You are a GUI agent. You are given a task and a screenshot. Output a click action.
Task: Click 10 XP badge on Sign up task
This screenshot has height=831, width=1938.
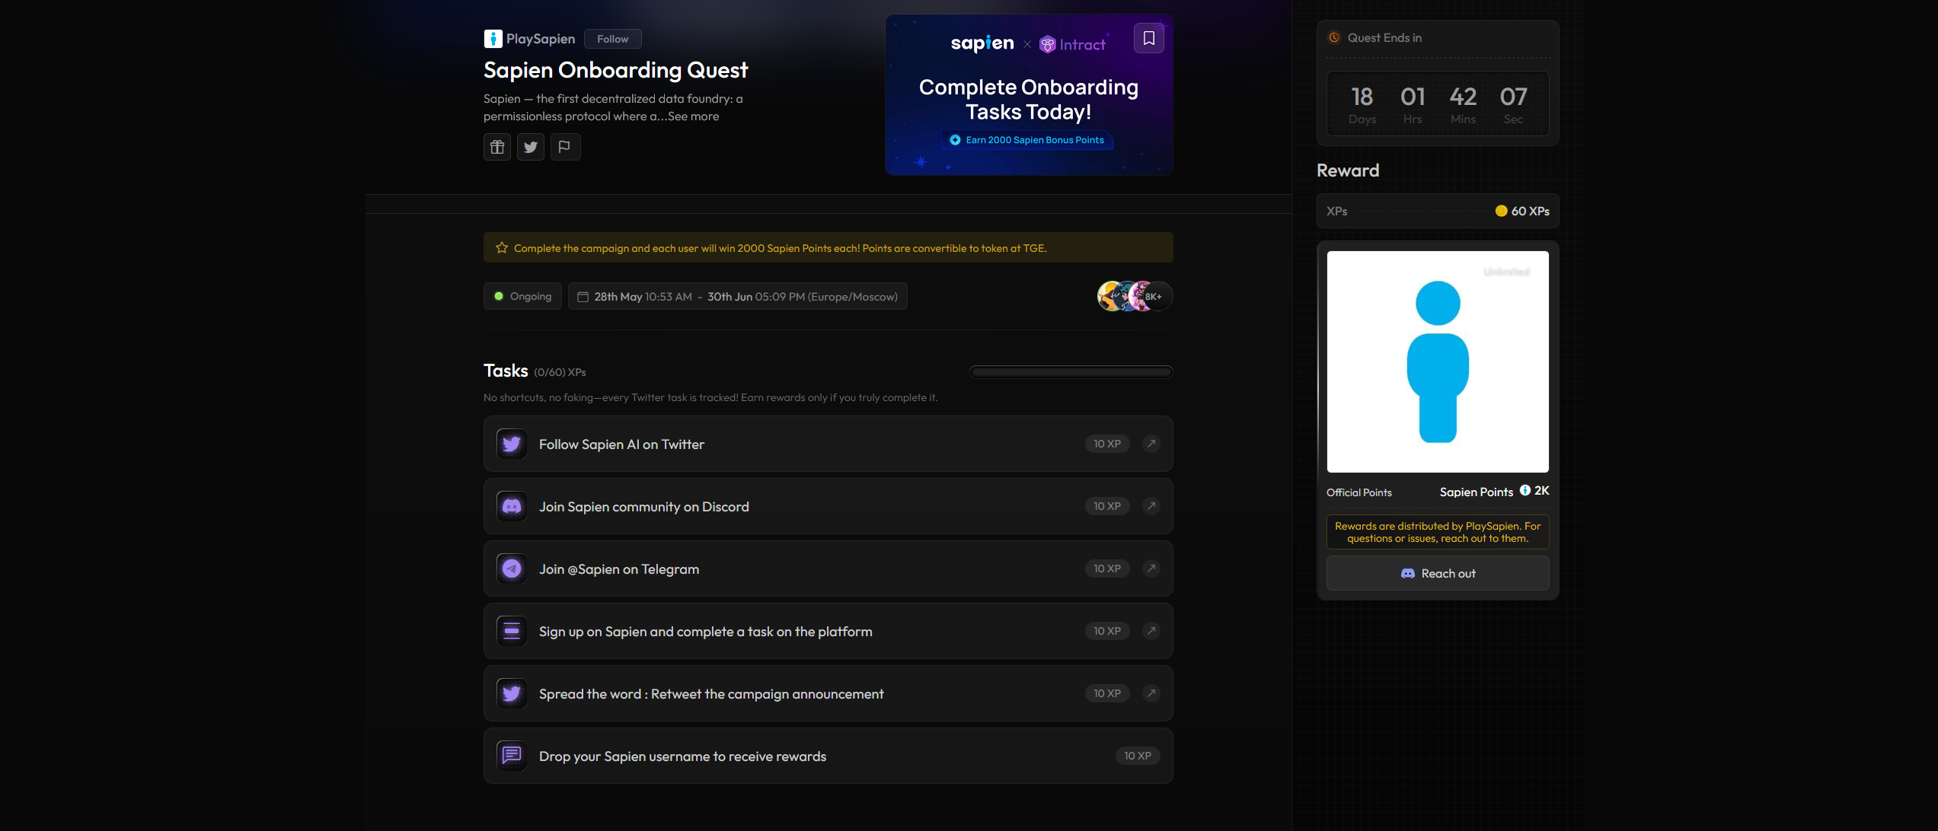pos(1107,631)
